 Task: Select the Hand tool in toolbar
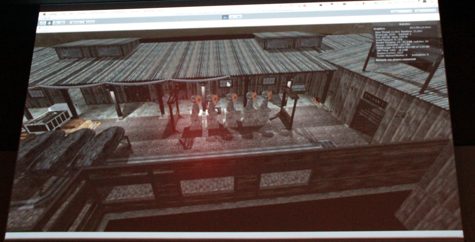pos(43,23)
